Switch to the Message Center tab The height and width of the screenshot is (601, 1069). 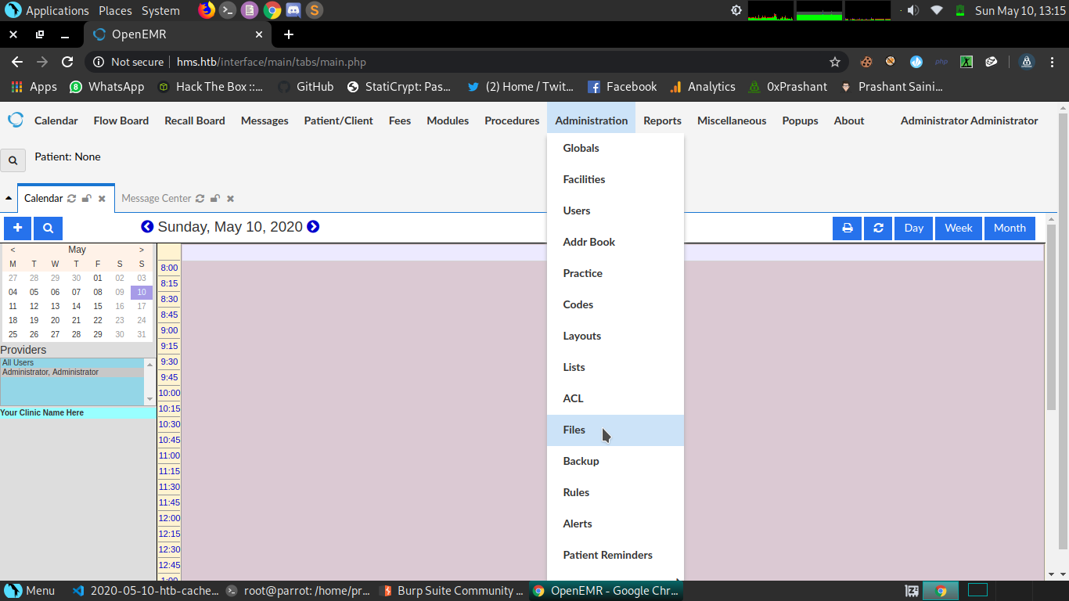[157, 199]
